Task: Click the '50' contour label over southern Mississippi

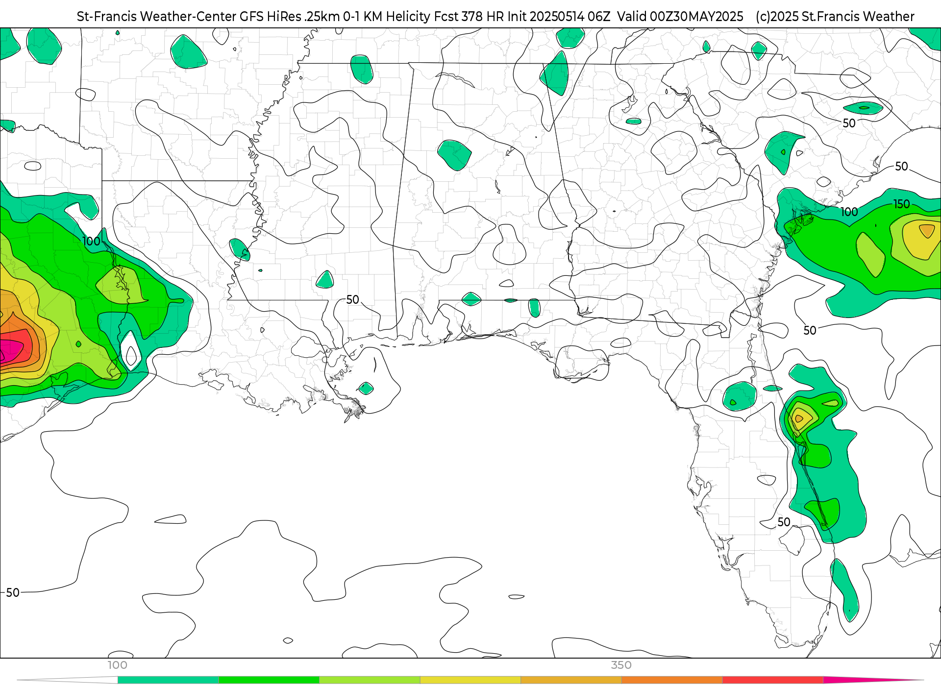Action: click(352, 299)
